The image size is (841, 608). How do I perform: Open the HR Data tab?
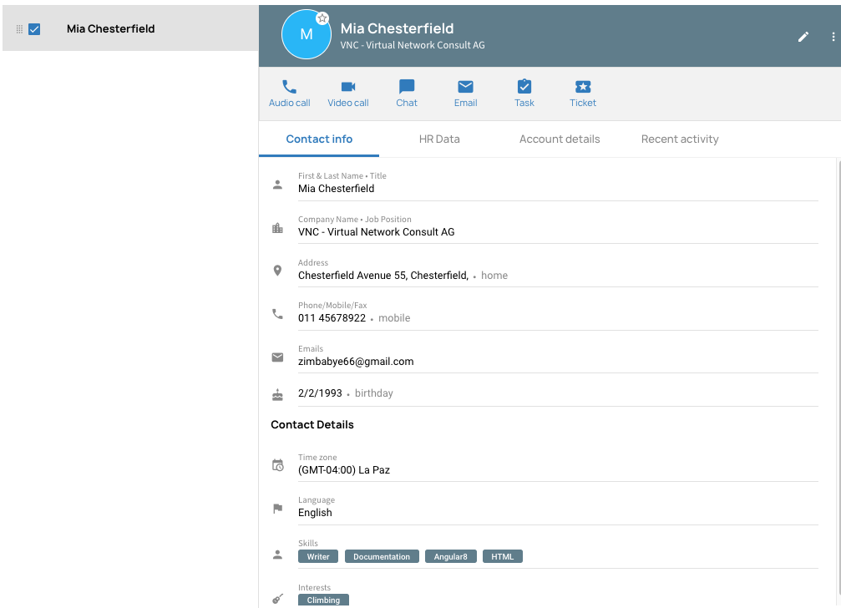[439, 139]
